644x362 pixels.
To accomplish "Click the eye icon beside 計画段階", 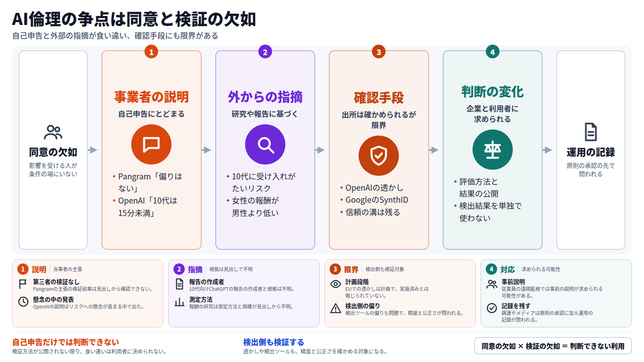I will point(336,284).
